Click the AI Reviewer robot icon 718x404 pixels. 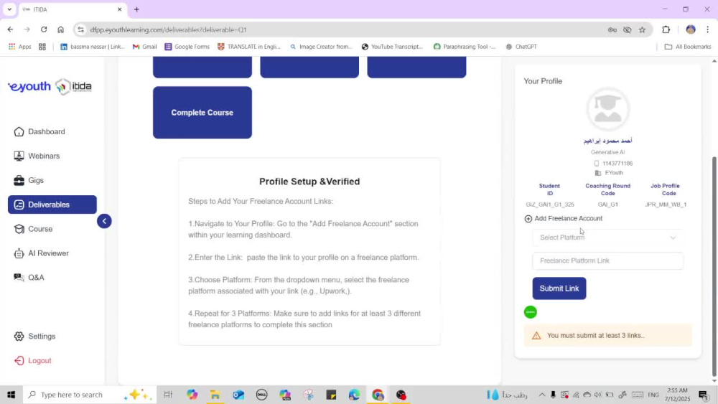[19, 253]
